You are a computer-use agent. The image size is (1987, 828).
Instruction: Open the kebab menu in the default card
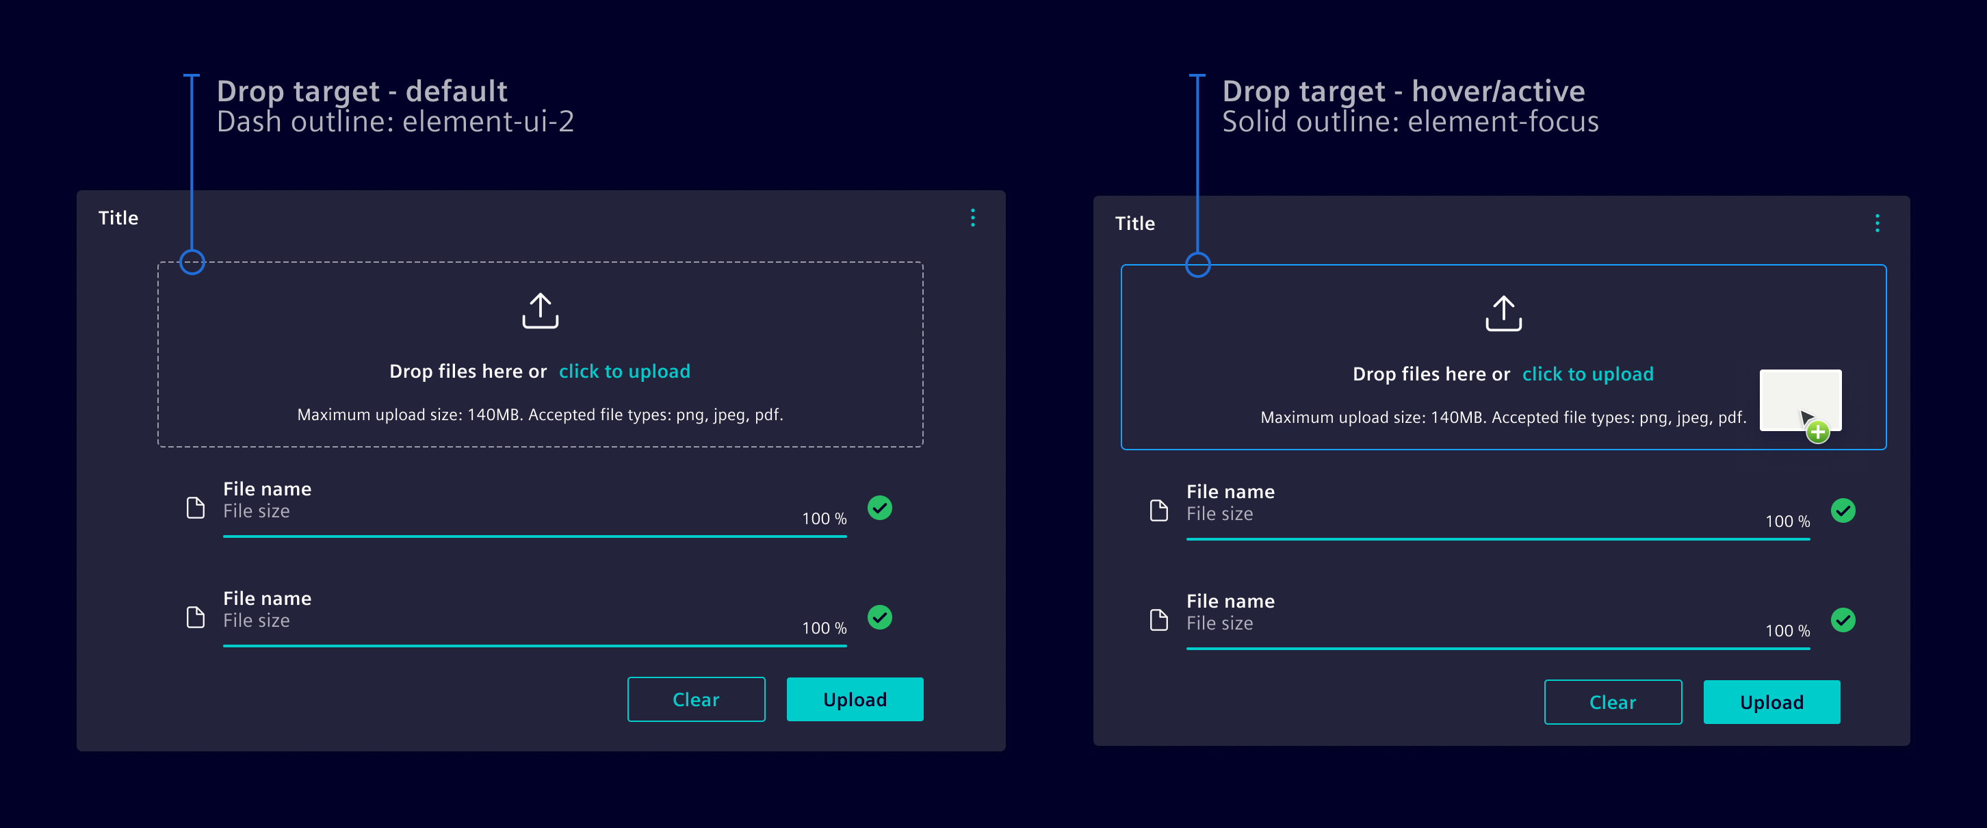coord(973,218)
